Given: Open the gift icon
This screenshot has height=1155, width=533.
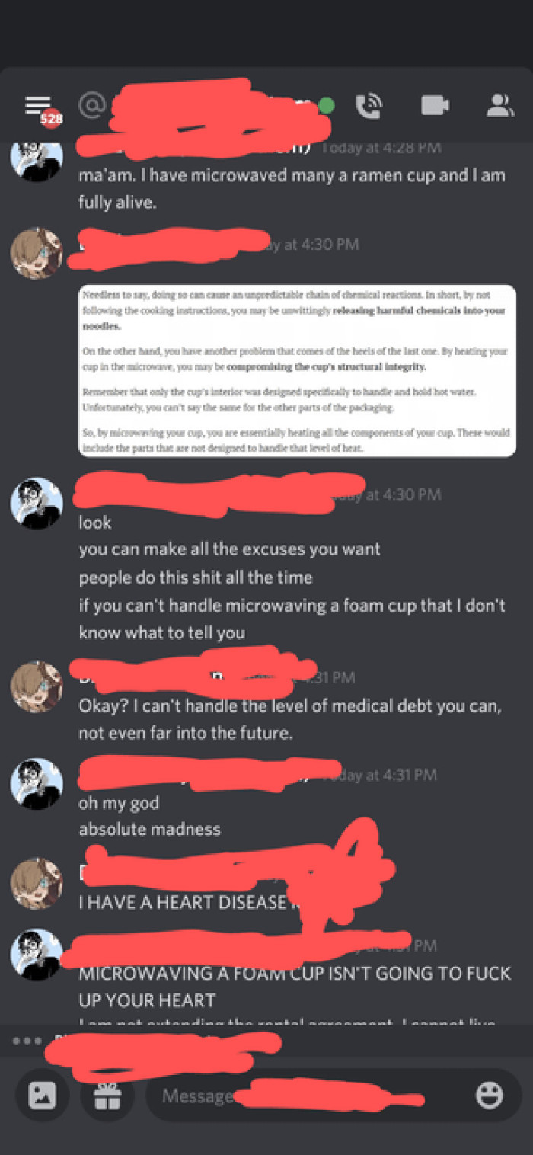Looking at the screenshot, I should [x=107, y=1095].
